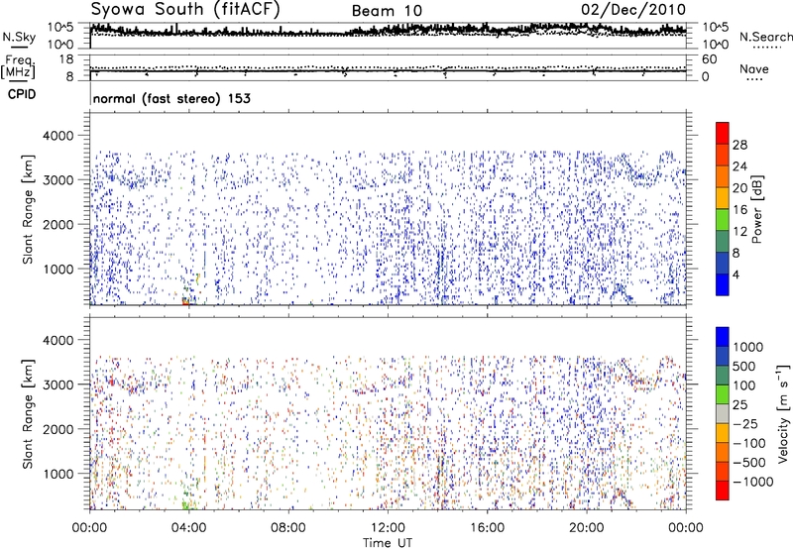The image size is (793, 549).
Task: Select the bright blue top Velocity colorbar segment
Action: coord(723,337)
